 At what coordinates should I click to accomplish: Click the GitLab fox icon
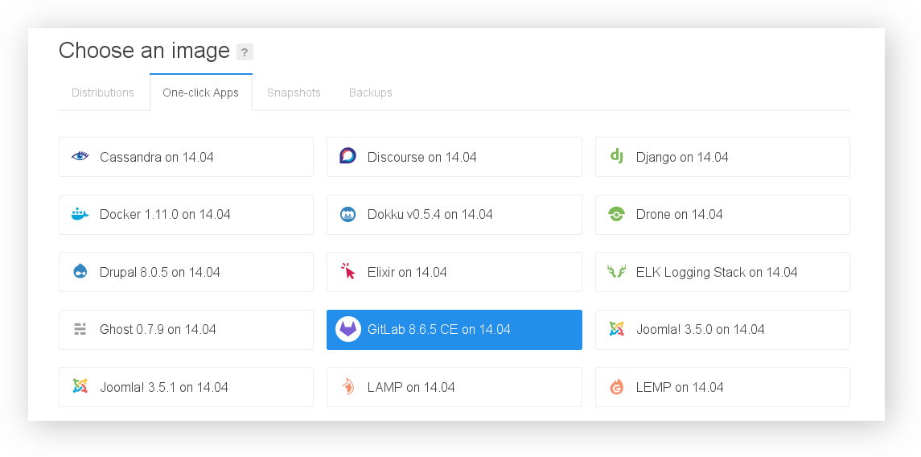point(347,330)
